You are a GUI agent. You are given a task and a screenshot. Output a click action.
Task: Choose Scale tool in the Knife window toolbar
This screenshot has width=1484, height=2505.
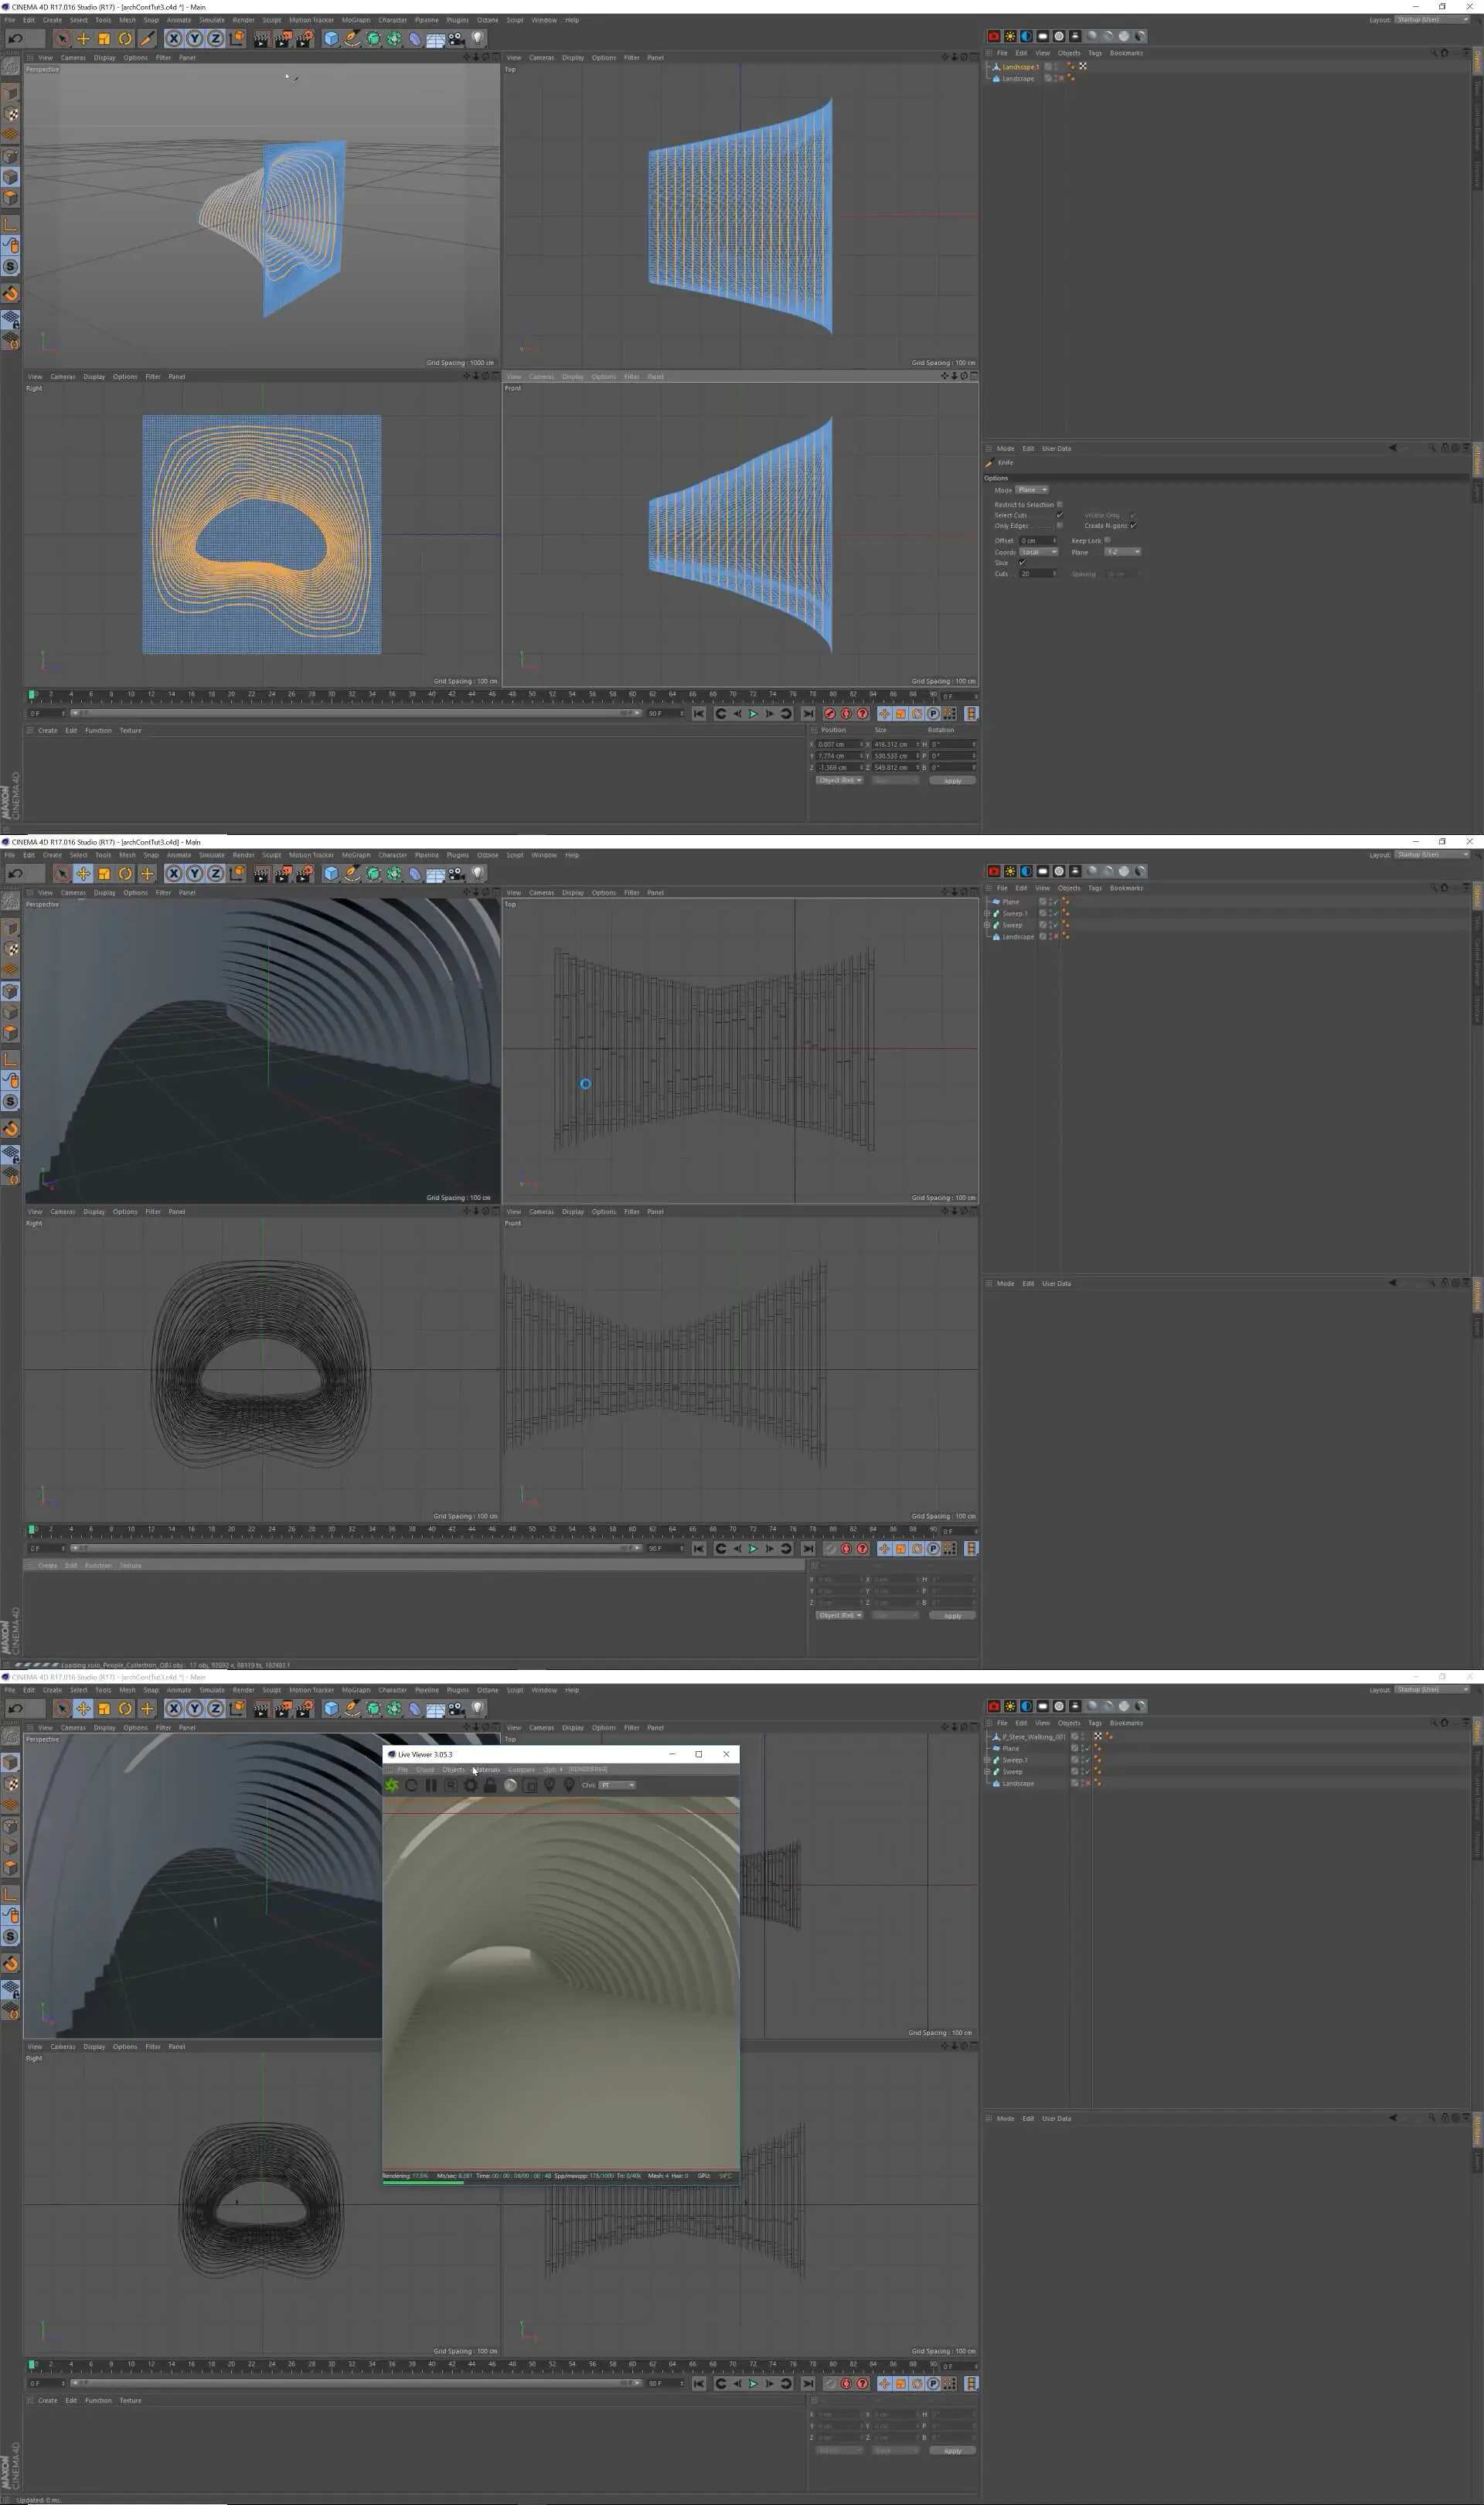[x=104, y=39]
